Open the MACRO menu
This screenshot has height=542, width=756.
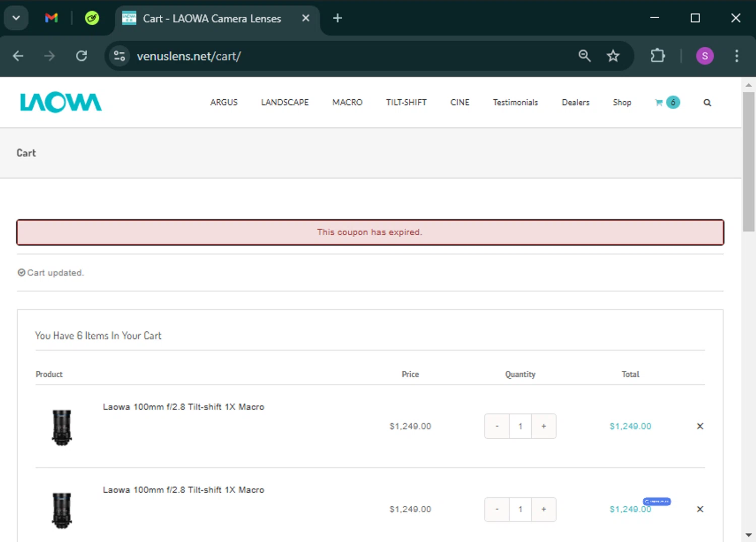347,102
